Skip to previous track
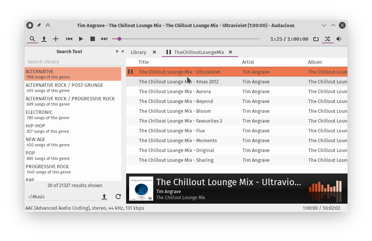This screenshot has width=372, height=241. (69, 39)
